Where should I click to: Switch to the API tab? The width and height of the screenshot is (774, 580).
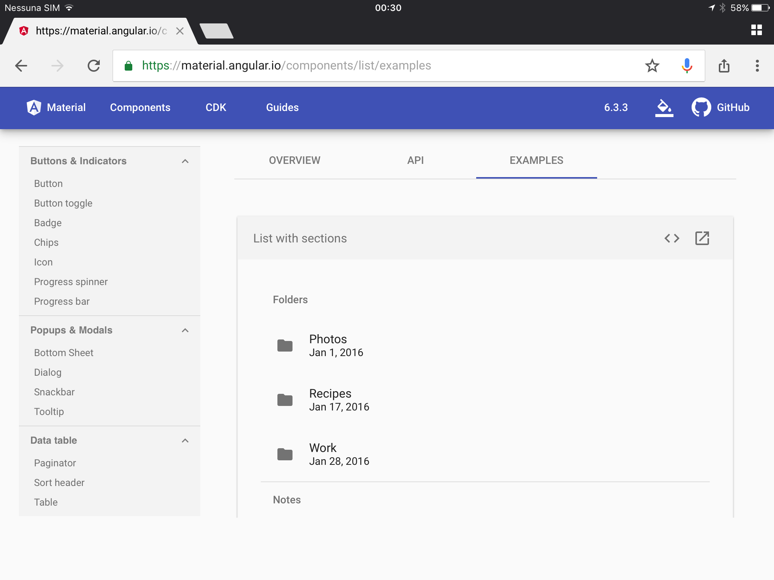coord(415,160)
